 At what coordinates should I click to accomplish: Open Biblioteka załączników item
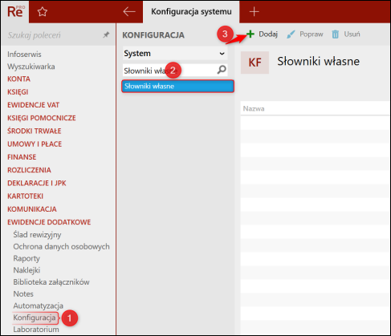51,282
